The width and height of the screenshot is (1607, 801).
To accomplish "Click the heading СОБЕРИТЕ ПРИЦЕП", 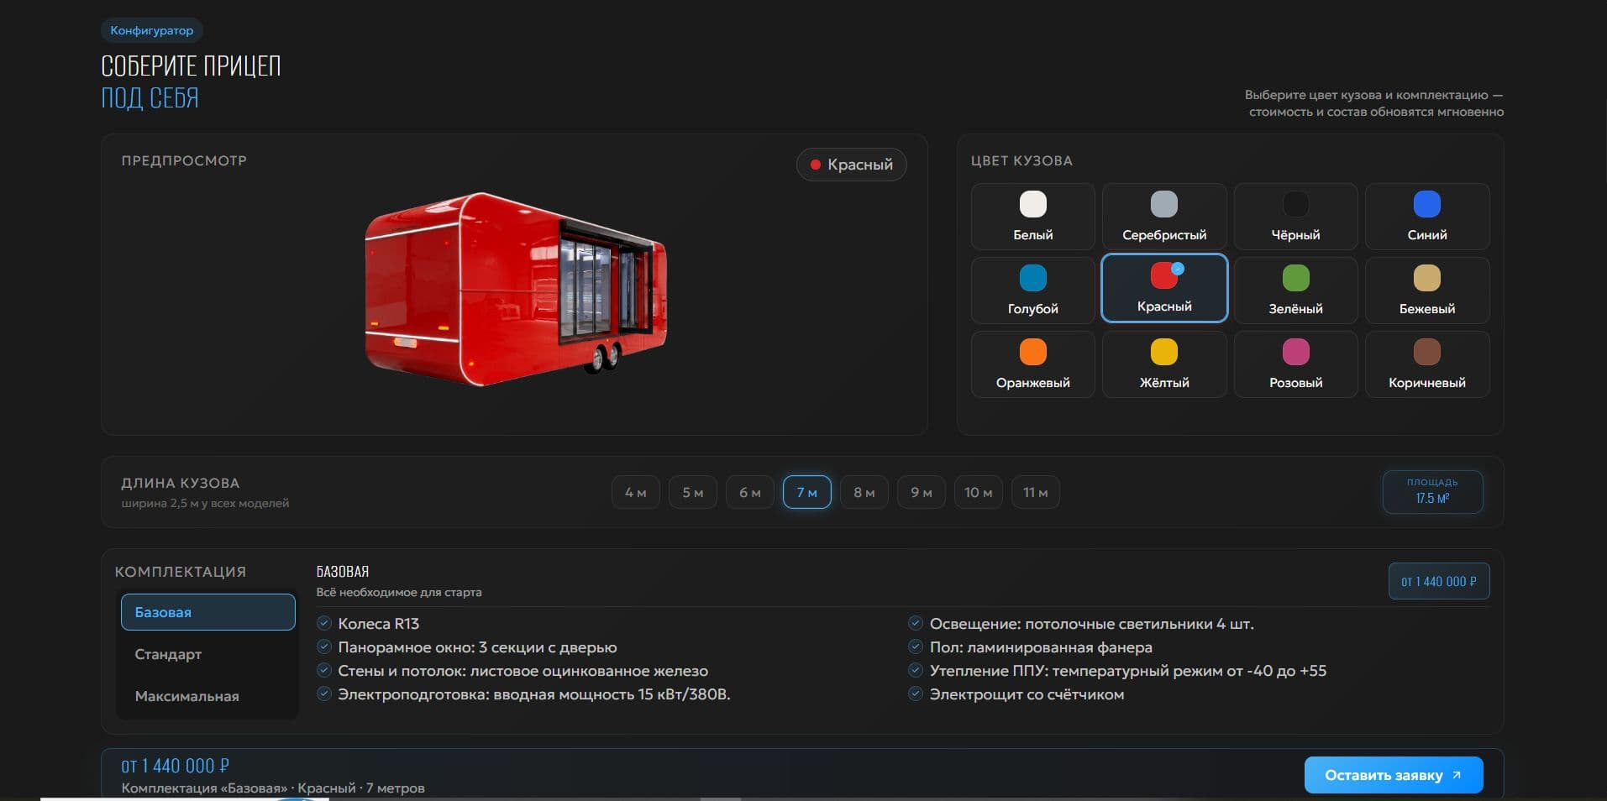I will point(191,65).
